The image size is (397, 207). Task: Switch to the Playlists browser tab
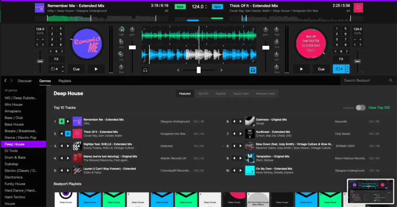coord(64,81)
